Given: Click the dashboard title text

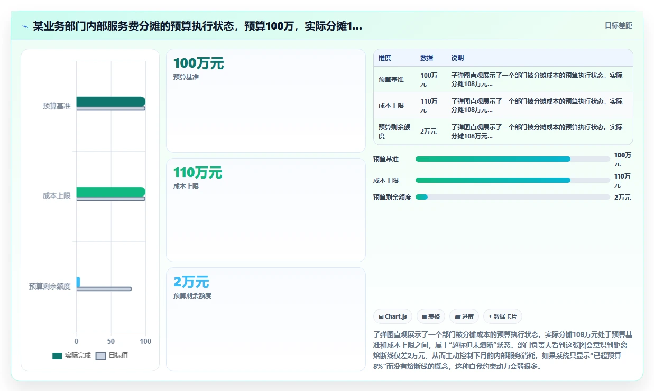Looking at the screenshot, I should pyautogui.click(x=198, y=26).
